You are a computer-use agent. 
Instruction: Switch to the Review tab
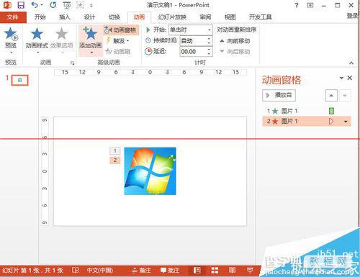(205, 17)
